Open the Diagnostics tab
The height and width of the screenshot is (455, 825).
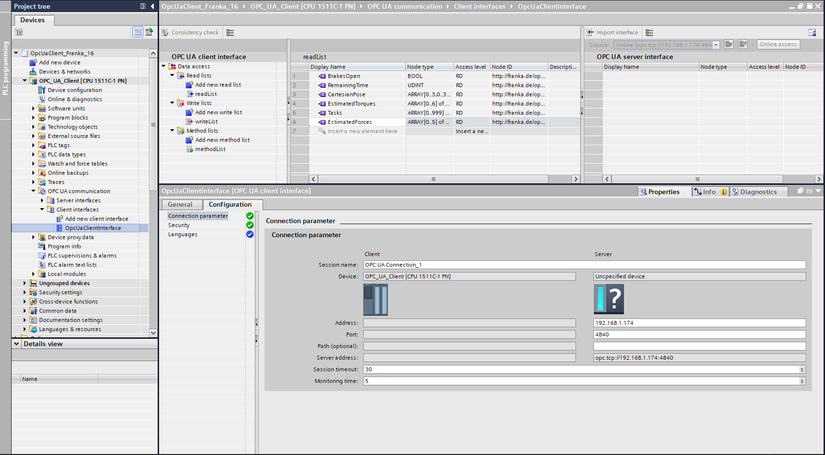[758, 191]
